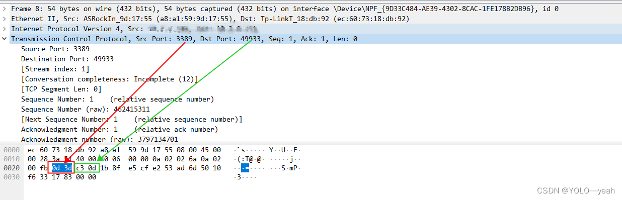This screenshot has height=200, width=622.
Task: Click hex offset label 0000
Action: [11, 150]
